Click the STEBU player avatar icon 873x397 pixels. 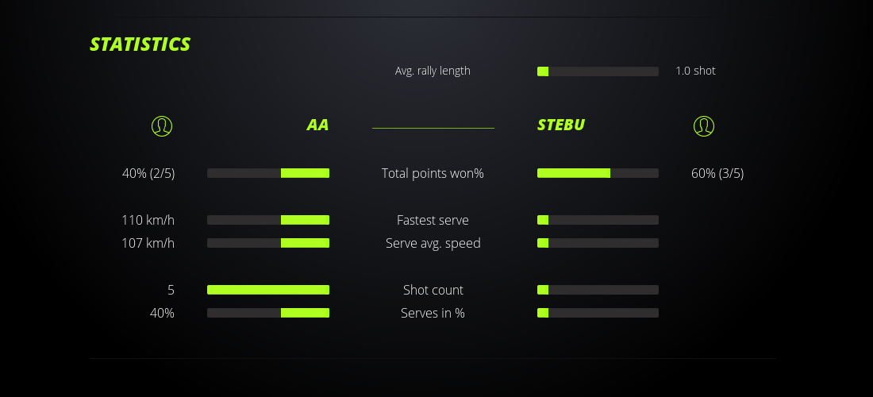(x=704, y=126)
